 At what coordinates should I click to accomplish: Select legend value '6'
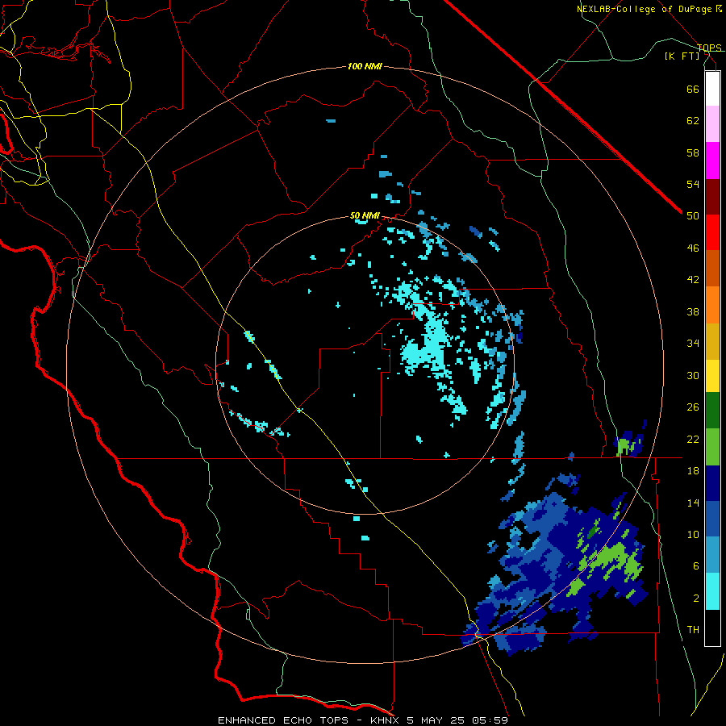pyautogui.click(x=695, y=565)
